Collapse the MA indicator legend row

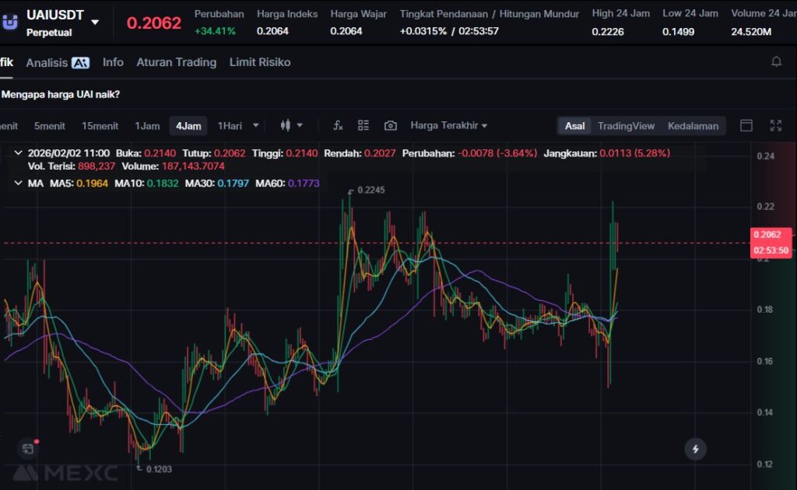(x=19, y=184)
